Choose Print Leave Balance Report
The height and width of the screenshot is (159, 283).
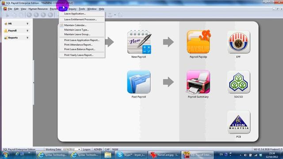(82, 49)
